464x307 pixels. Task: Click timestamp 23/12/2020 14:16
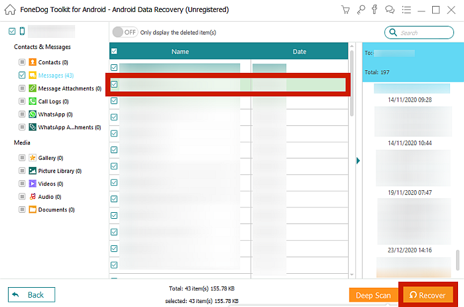[x=410, y=250]
